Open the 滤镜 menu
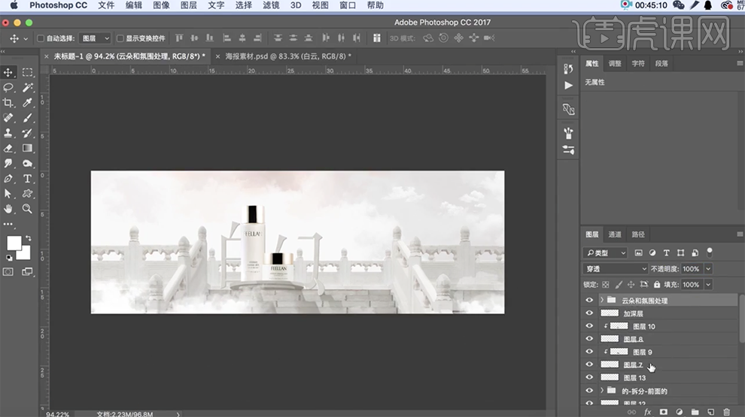The width and height of the screenshot is (745, 417). tap(269, 5)
